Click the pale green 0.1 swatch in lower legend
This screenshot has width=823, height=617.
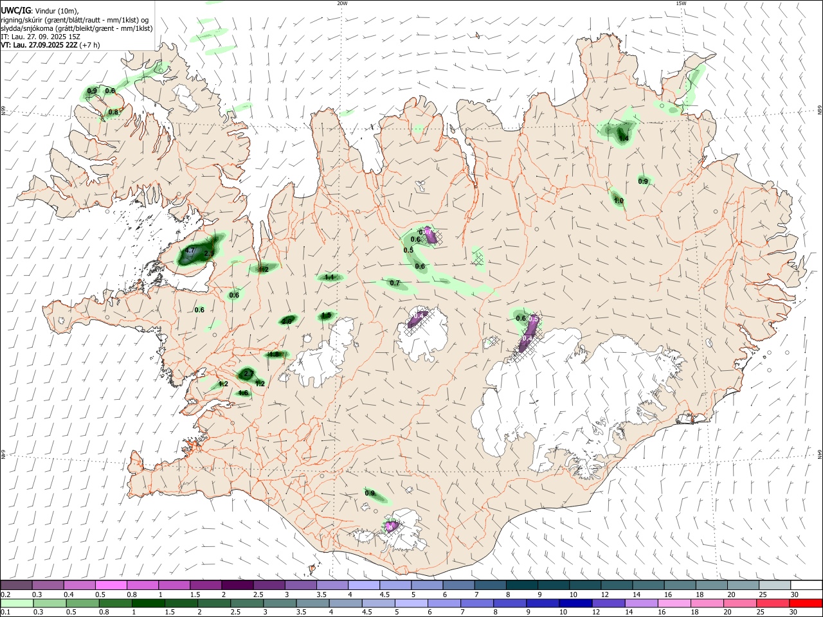tap(17, 603)
